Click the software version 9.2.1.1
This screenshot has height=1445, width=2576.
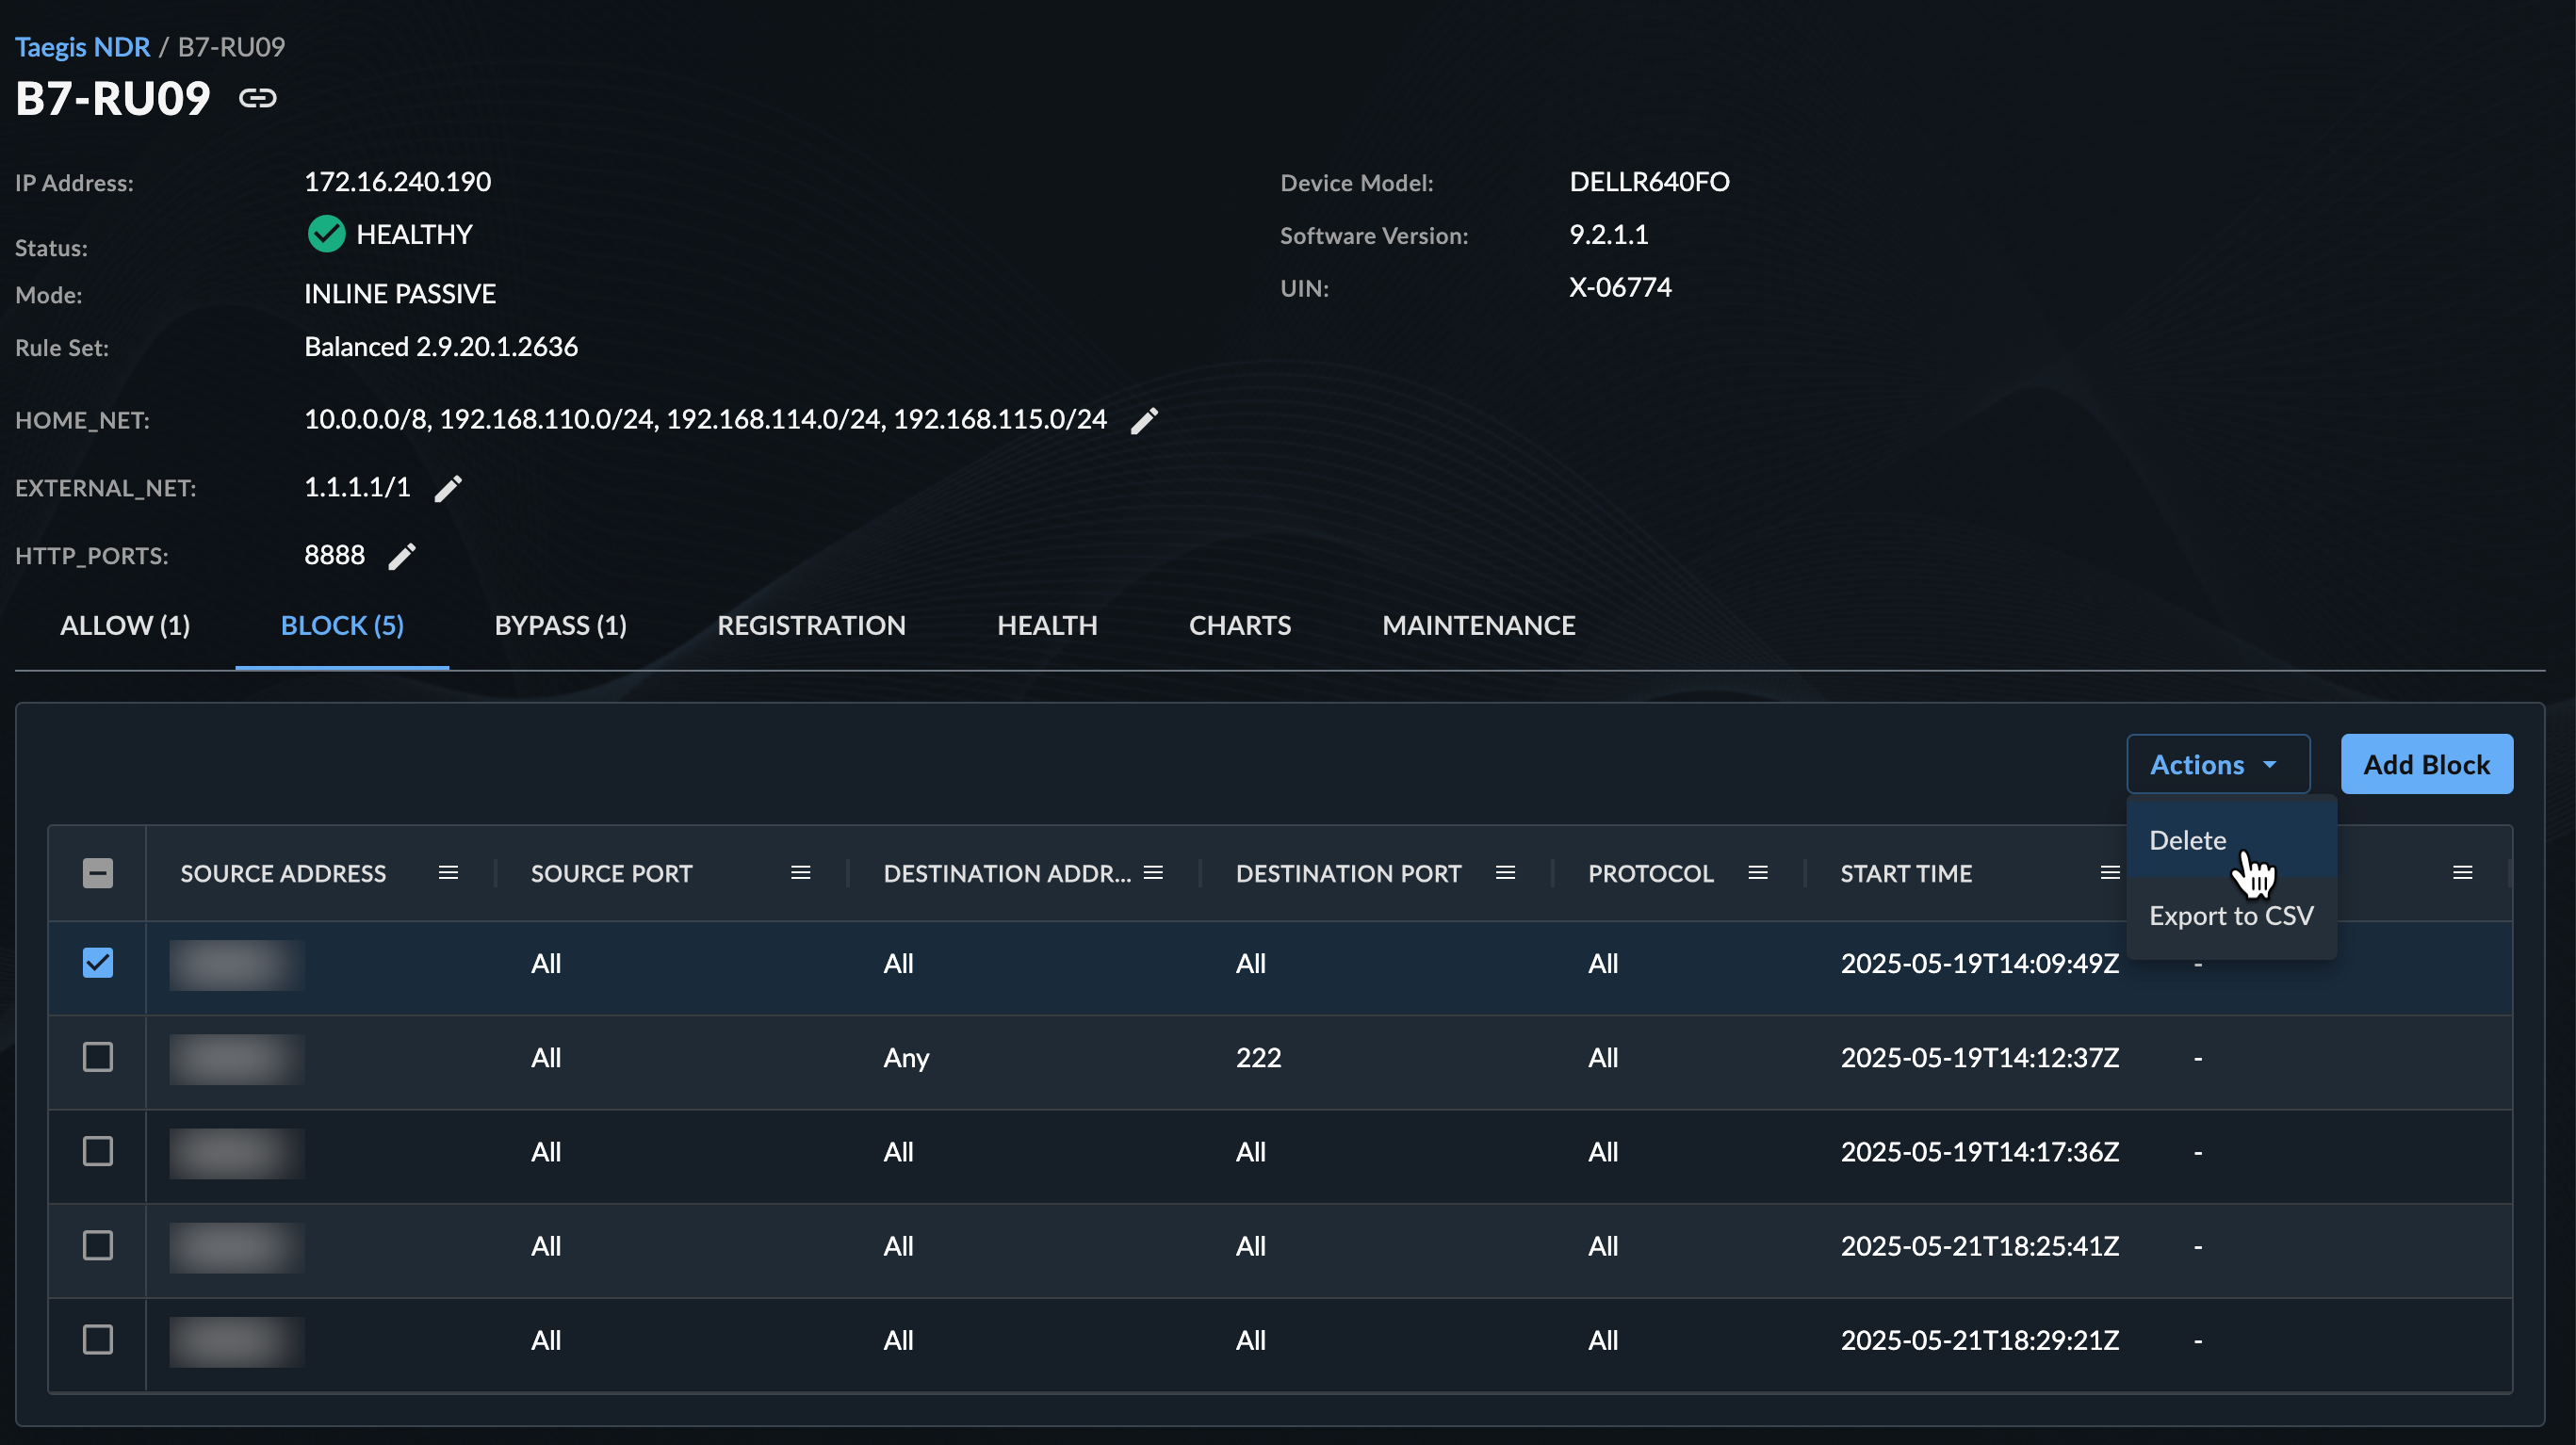(1608, 235)
